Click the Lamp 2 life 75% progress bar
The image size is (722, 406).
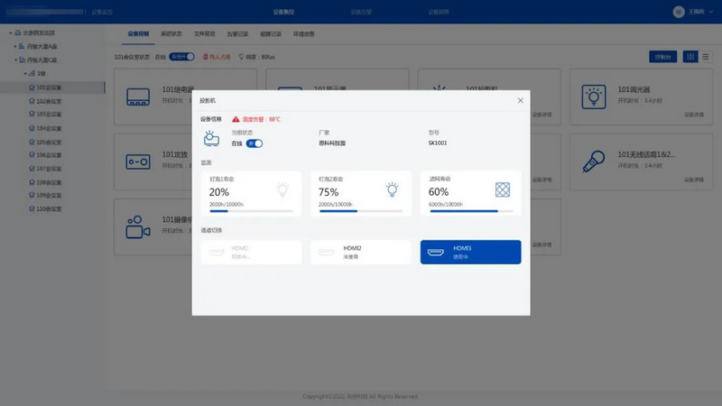tap(361, 211)
